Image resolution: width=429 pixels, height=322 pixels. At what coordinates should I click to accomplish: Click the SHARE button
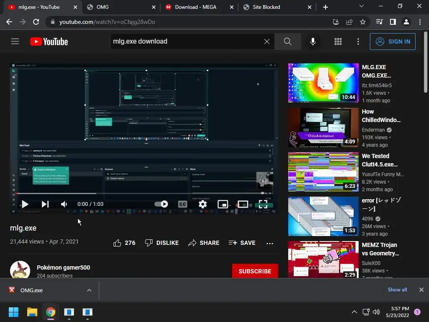[204, 243]
